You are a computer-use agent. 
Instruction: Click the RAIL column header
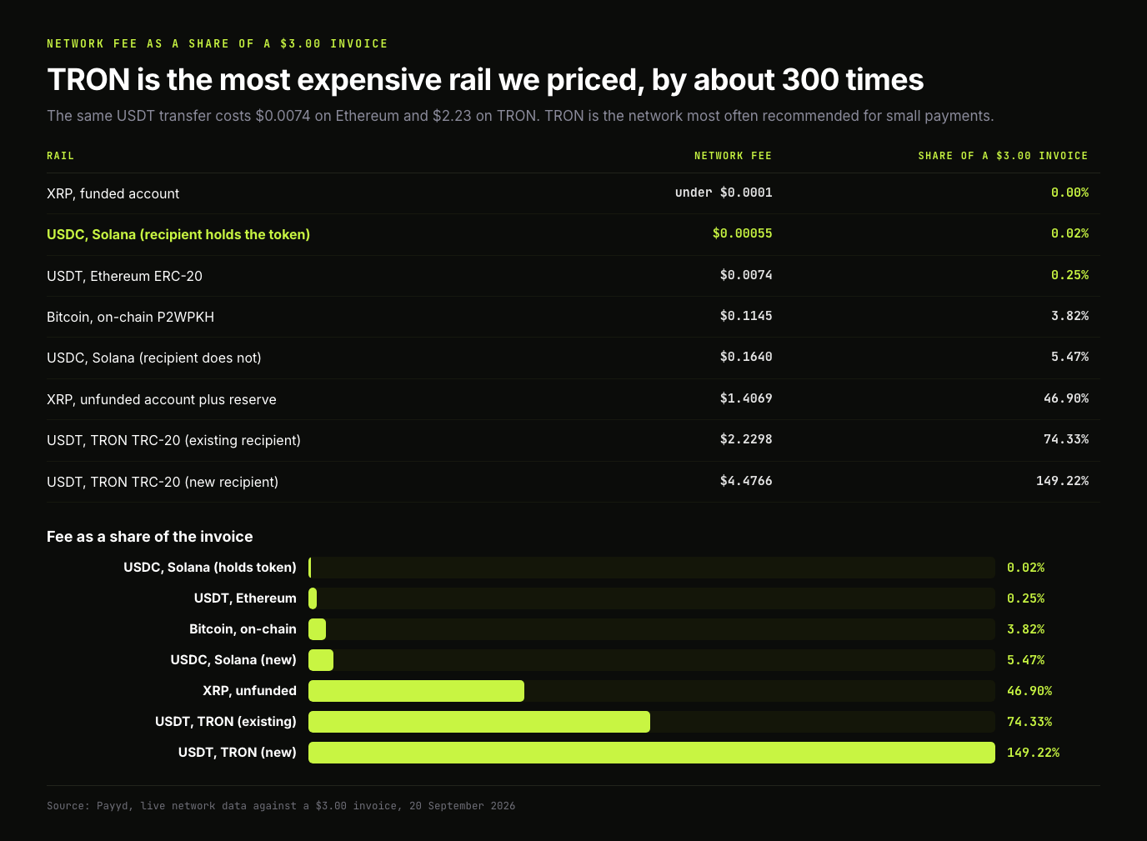click(x=60, y=156)
